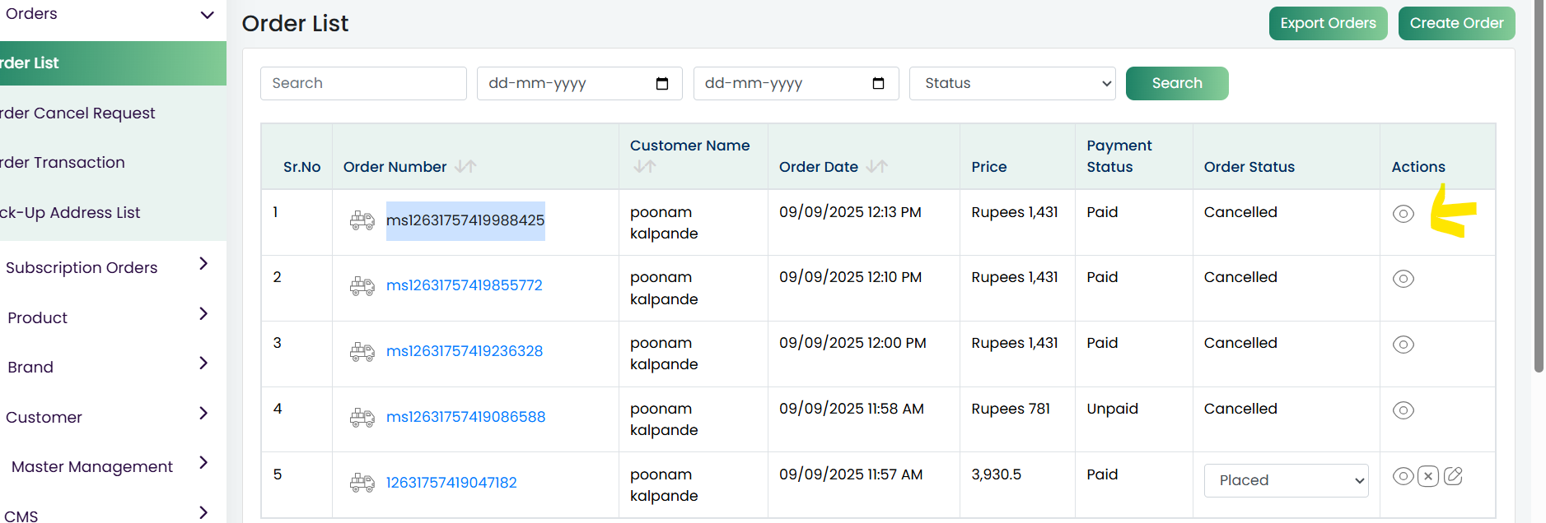
Task: Click the first dd-mm-yyyy date field
Action: click(580, 84)
